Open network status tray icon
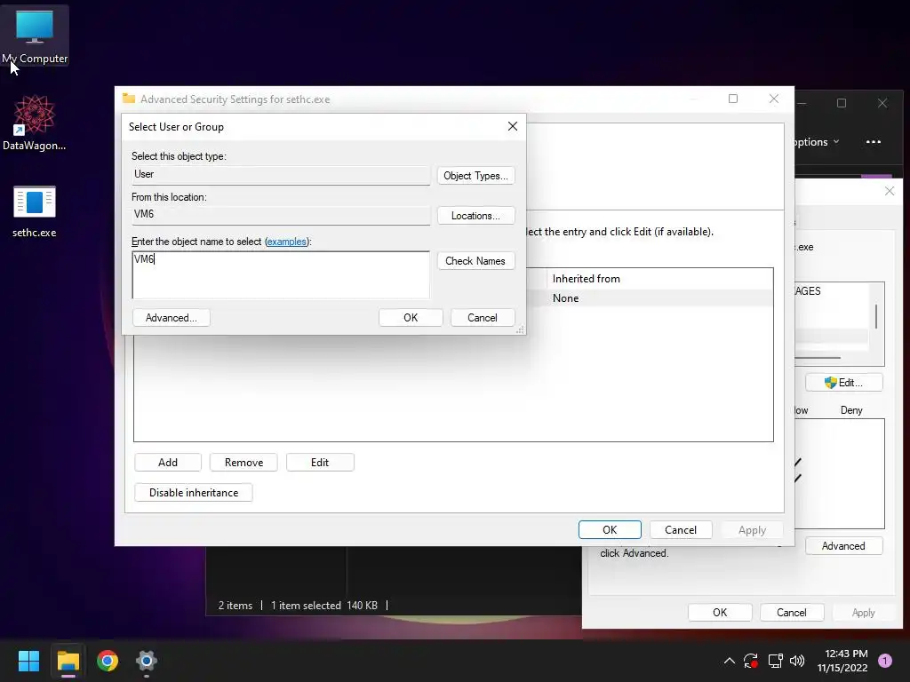 click(x=775, y=661)
